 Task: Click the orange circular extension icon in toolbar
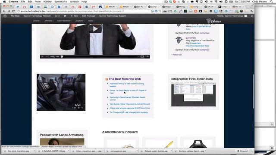(x=195, y=11)
